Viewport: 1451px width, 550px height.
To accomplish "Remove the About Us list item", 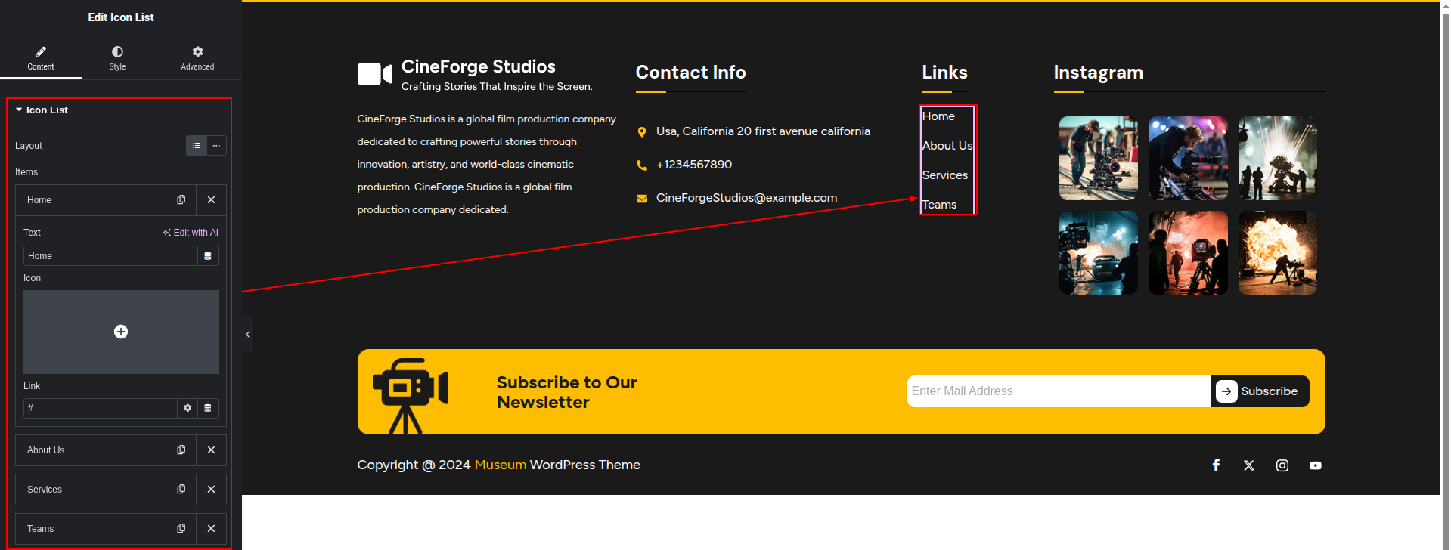I will point(212,450).
